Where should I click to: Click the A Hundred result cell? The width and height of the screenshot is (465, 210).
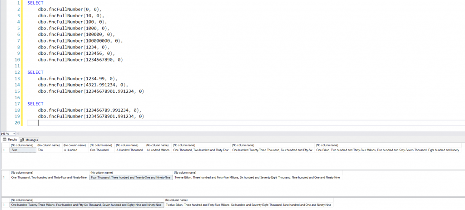pyautogui.click(x=76, y=150)
